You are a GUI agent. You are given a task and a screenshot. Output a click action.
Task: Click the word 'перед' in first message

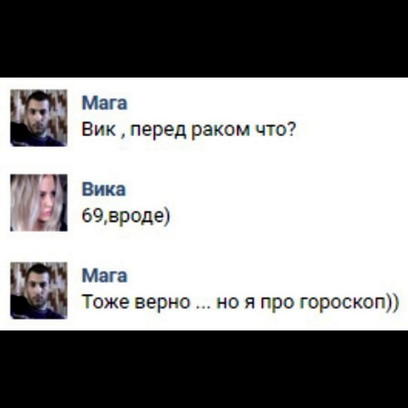[x=158, y=131]
